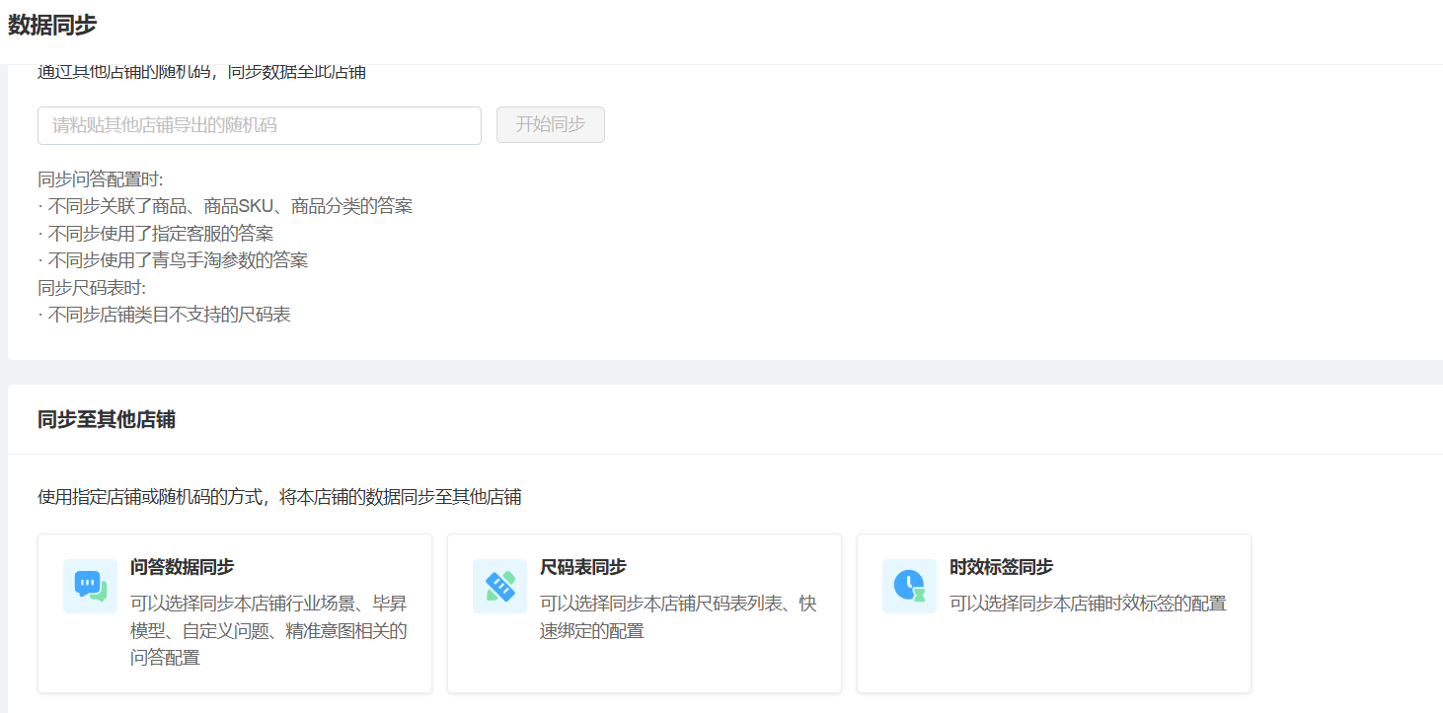Click the 使用指定店铺或随机码 description line
This screenshot has height=713, width=1443.
click(279, 497)
